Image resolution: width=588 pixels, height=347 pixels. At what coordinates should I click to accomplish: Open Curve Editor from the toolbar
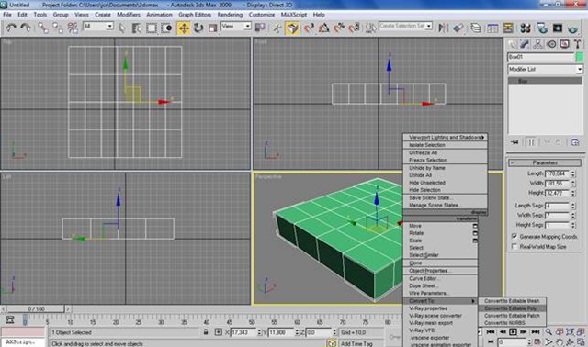pyautogui.click(x=492, y=28)
